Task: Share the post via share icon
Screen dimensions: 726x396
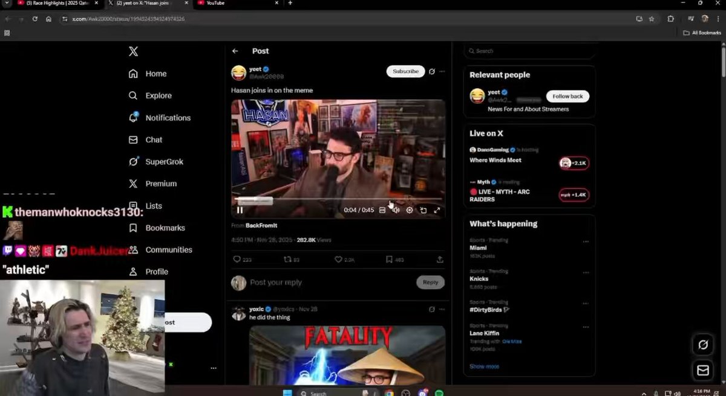Action: (x=440, y=260)
